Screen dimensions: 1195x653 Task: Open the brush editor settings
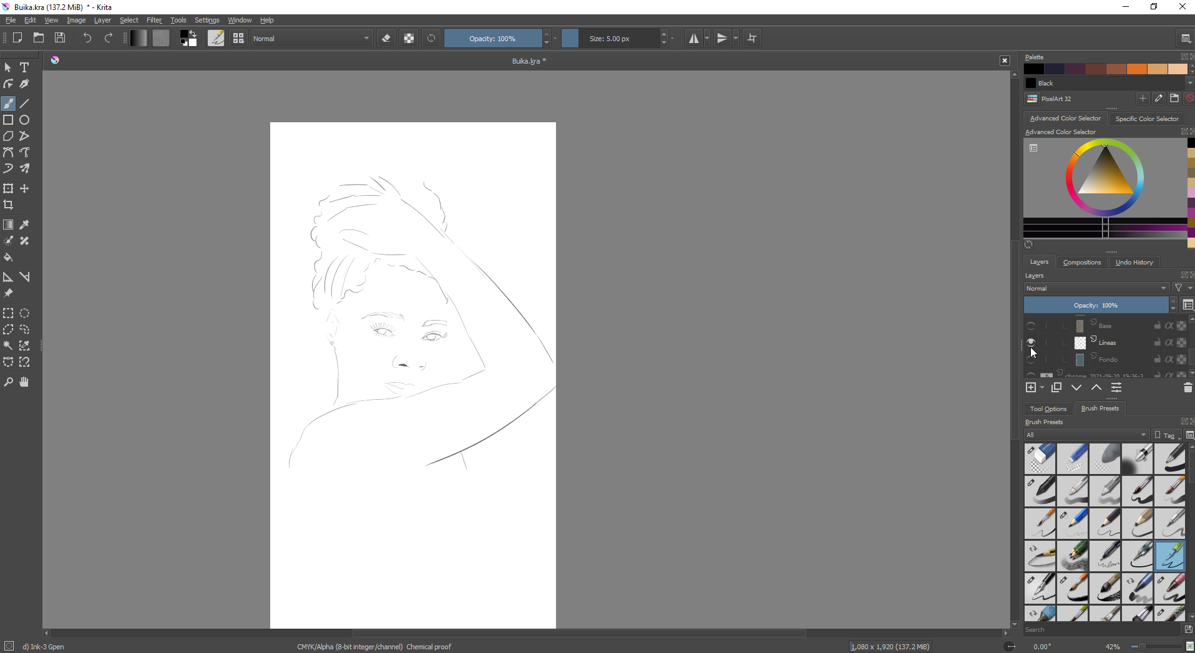pos(216,38)
